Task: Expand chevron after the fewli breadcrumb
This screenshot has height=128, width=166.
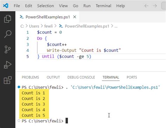Action: [55, 26]
